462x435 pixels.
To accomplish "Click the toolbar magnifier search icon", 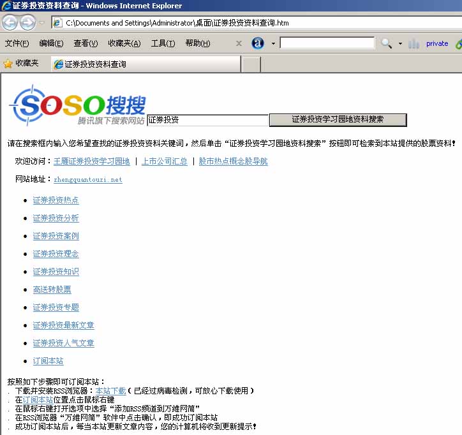I will pos(387,43).
